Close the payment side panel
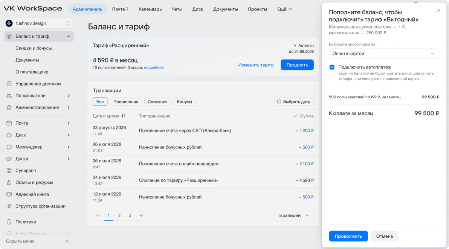The width and height of the screenshot is (449, 249). 439,10
